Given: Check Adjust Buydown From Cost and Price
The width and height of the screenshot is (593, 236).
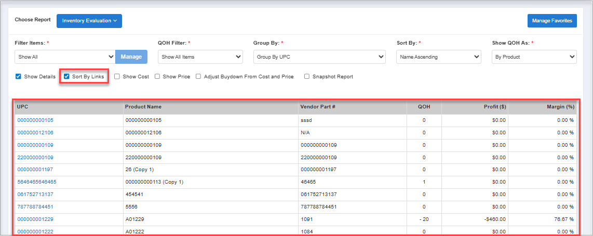Looking at the screenshot, I should click(x=199, y=77).
